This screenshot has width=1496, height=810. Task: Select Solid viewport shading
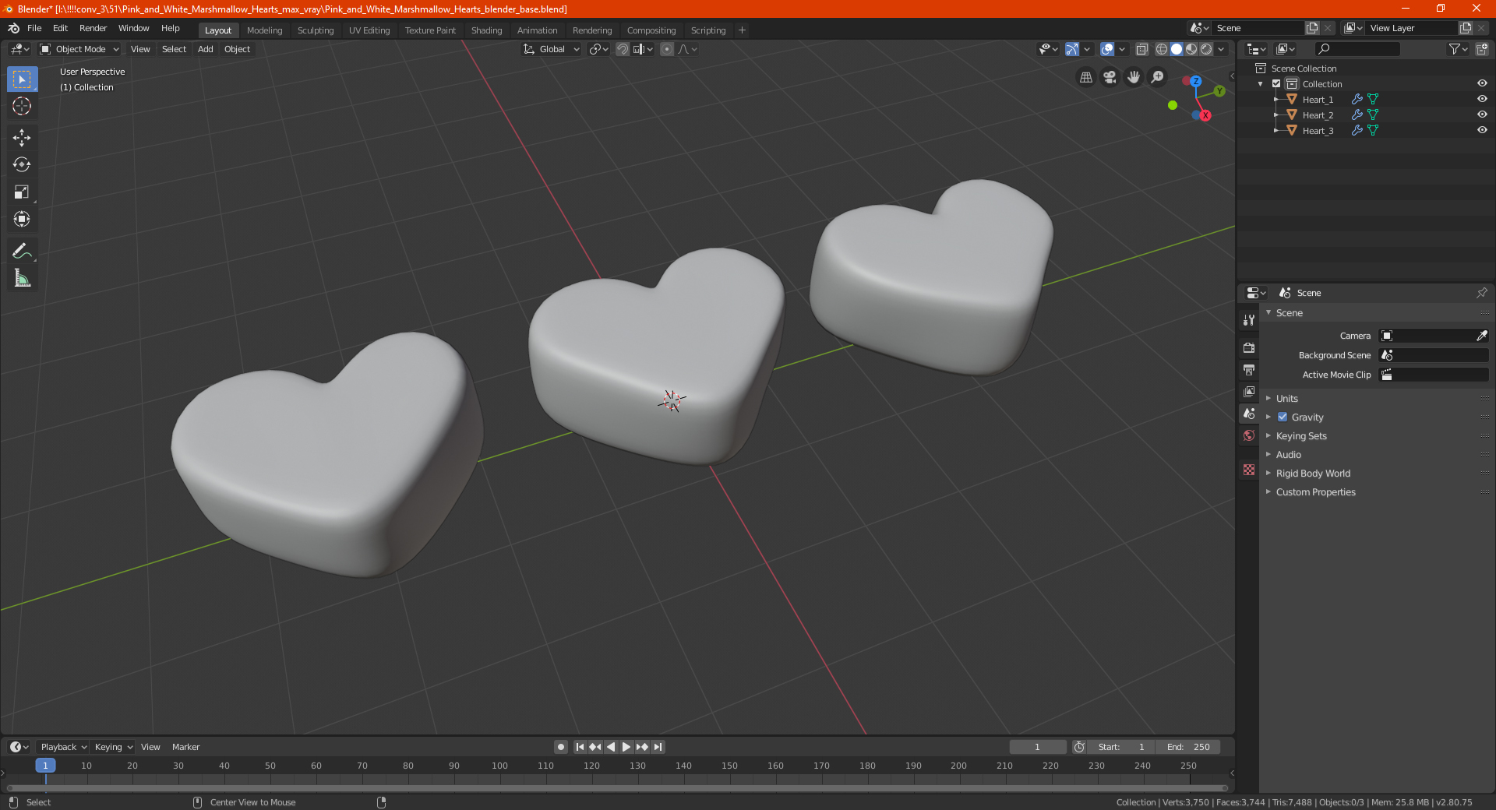click(1177, 49)
